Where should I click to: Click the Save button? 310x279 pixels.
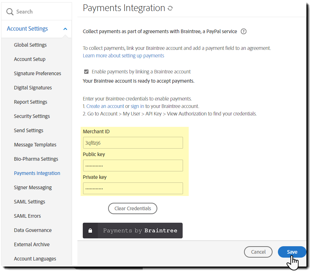click(292, 252)
